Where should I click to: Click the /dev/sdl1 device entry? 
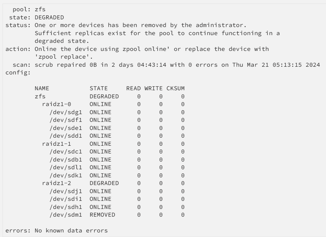[66, 167]
